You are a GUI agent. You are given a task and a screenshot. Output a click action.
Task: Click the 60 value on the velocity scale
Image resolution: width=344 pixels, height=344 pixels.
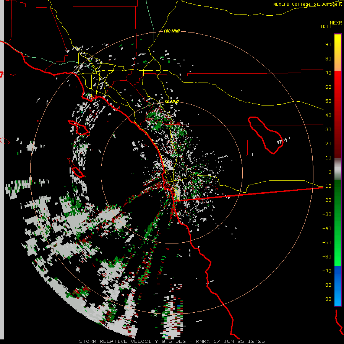[328, 87]
